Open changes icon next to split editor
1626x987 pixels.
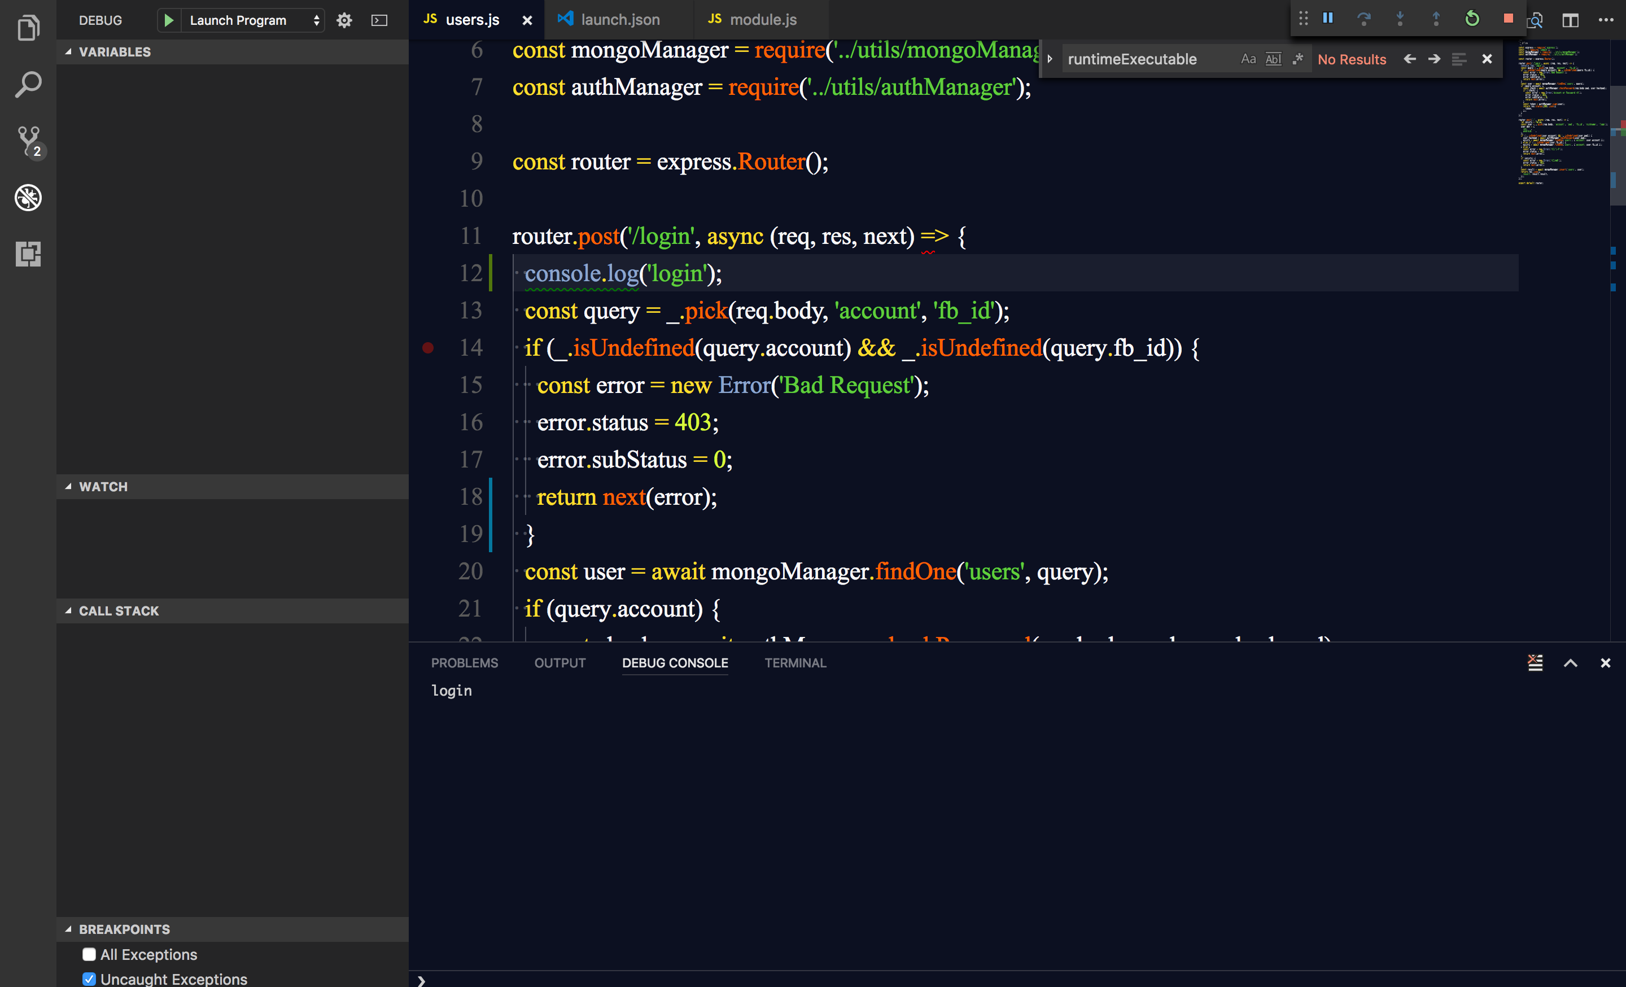click(x=1535, y=20)
